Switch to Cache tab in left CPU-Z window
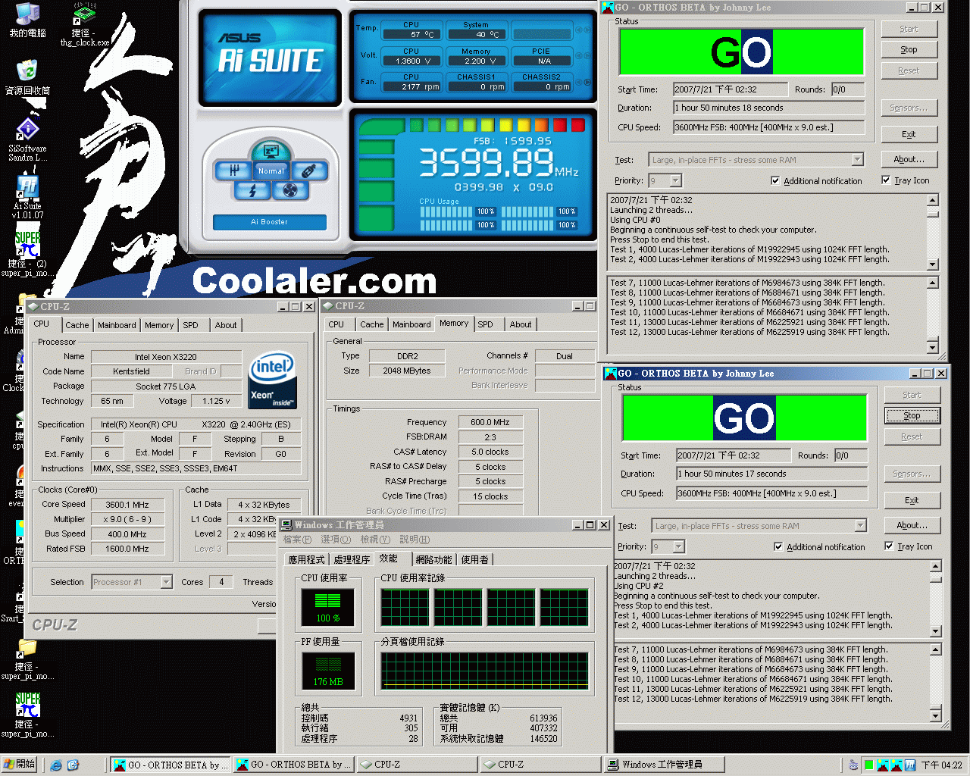Viewport: 970px width, 776px height. coord(77,325)
